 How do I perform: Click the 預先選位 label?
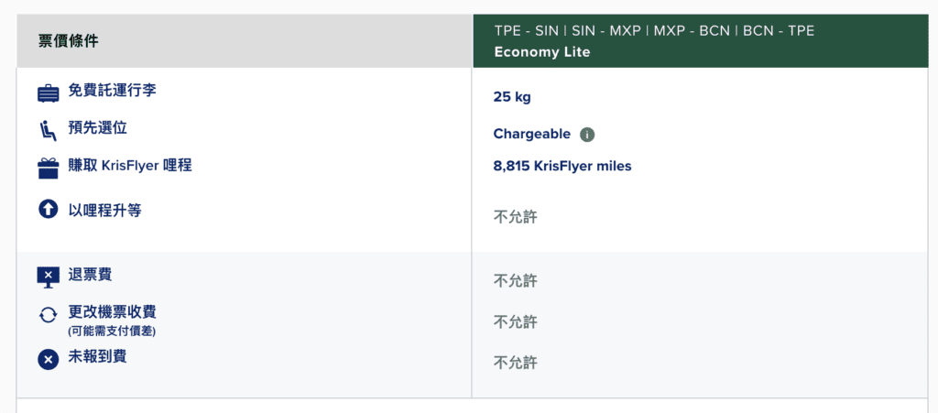tap(97, 127)
